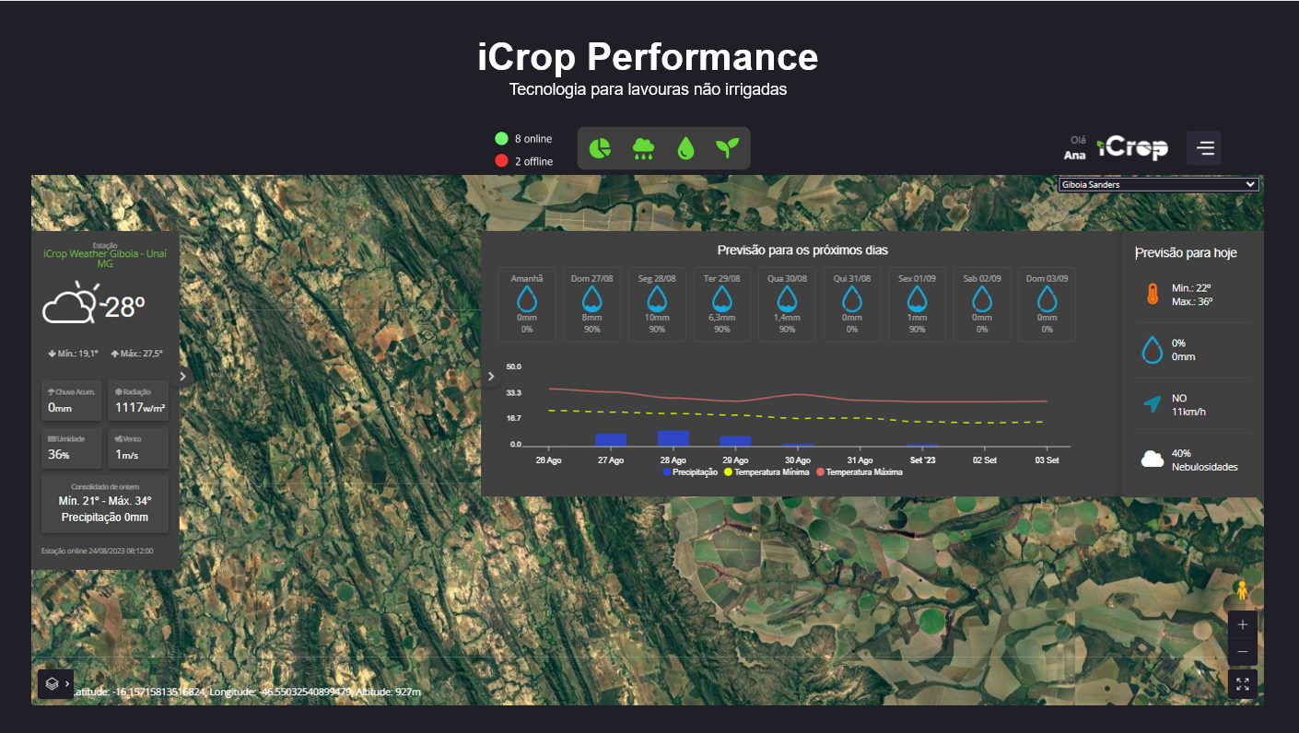Select the Seg 28/08 forecast card
Screen dimensions: 1299x733
coord(657,304)
